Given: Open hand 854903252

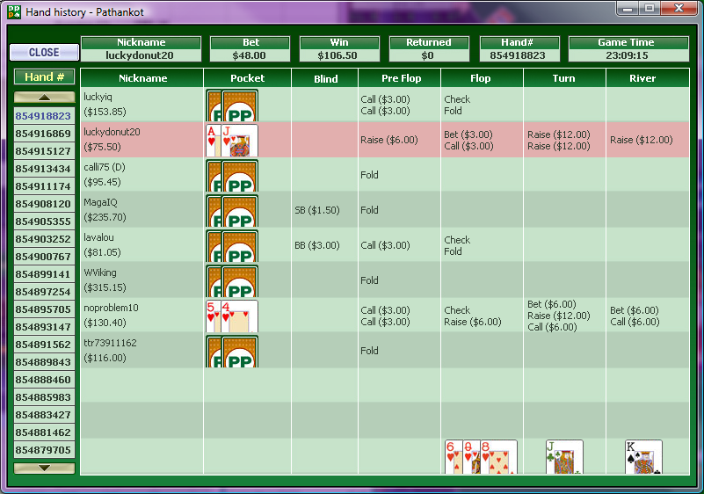Looking at the screenshot, I should click(43, 239).
